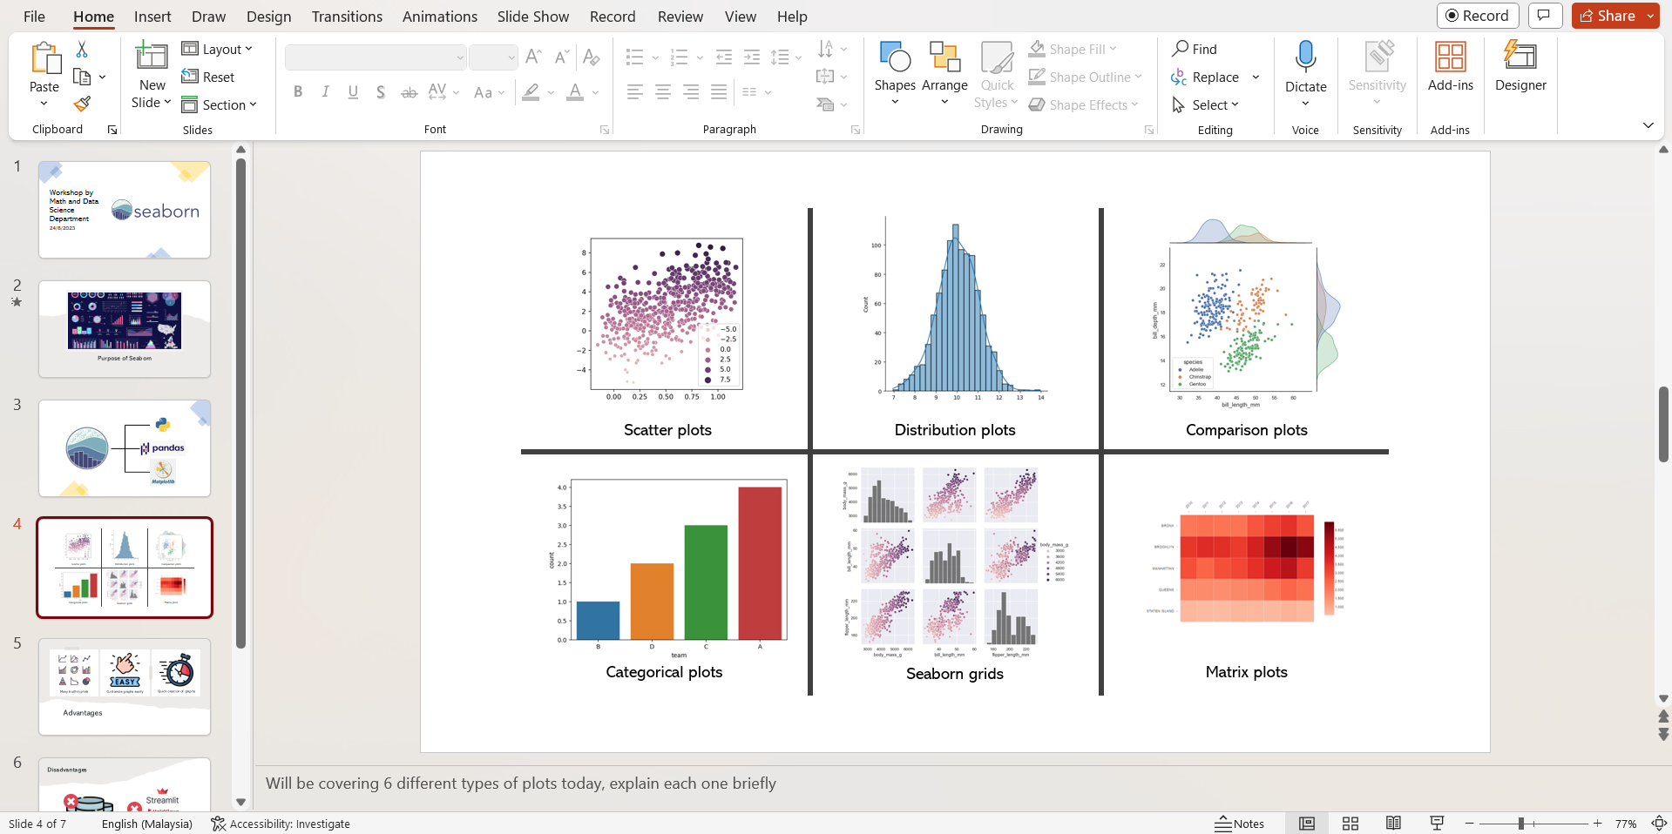This screenshot has width=1672, height=834.
Task: Select slide 2 thumbnail, Purpose of Seaborn
Action: click(x=125, y=329)
